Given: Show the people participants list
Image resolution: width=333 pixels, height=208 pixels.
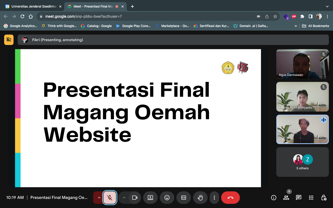Looking at the screenshot, I should pyautogui.click(x=286, y=198).
